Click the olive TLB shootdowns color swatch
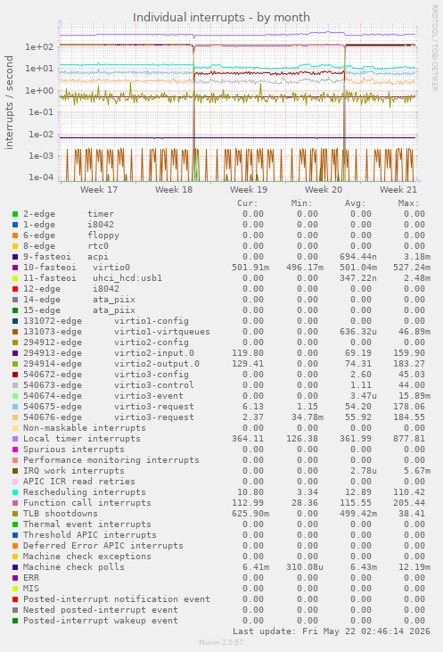This screenshot has height=652, width=443. click(x=15, y=514)
